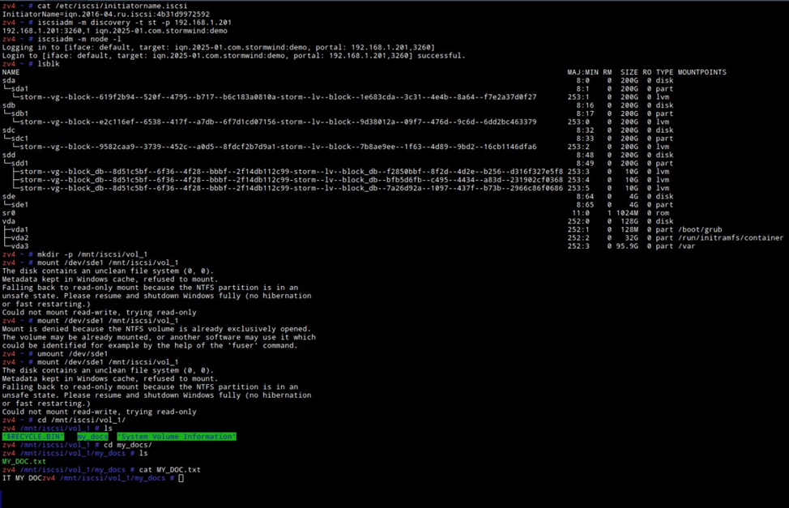The height and width of the screenshot is (508, 789).
Task: Click the MOUNTPOINTS column header
Action: (x=702, y=72)
